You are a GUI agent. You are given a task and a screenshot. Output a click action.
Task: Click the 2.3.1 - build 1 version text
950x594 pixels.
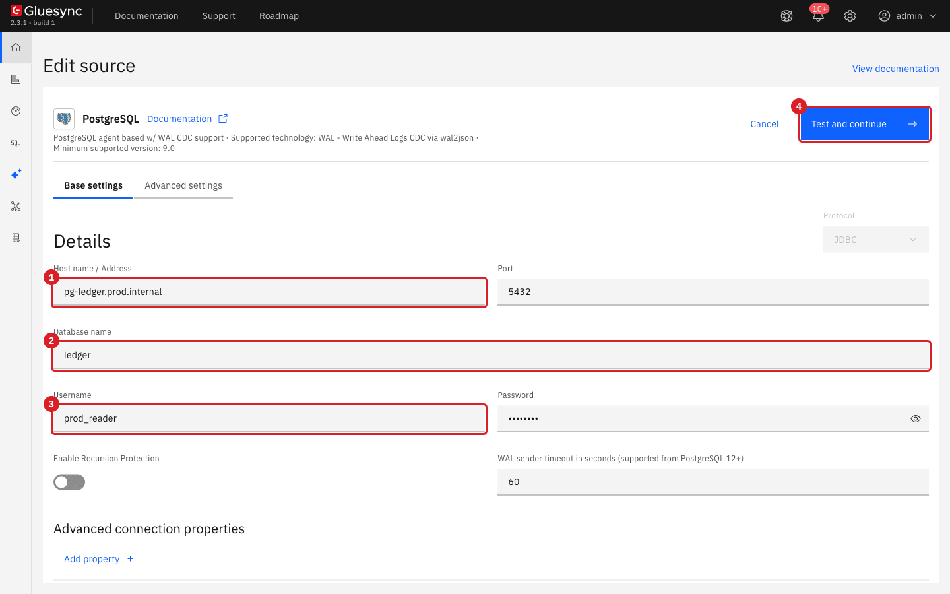tap(33, 23)
